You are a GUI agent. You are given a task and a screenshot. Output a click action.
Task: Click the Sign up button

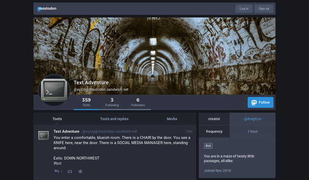[264, 9]
